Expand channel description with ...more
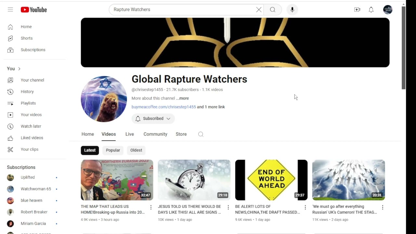This screenshot has height=234, width=416. (182, 98)
